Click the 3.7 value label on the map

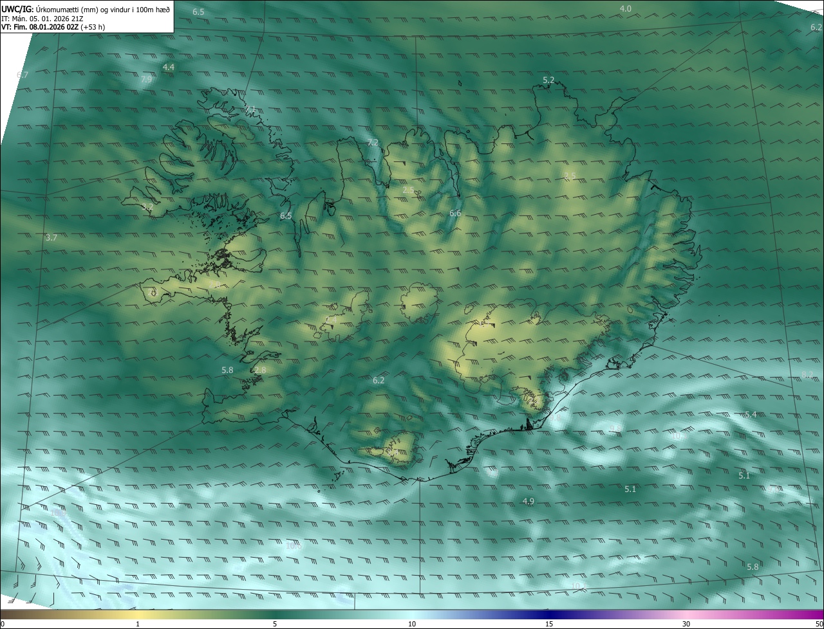pyautogui.click(x=51, y=237)
